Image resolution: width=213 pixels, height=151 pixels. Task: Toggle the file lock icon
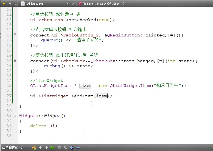click(x=16, y=4)
